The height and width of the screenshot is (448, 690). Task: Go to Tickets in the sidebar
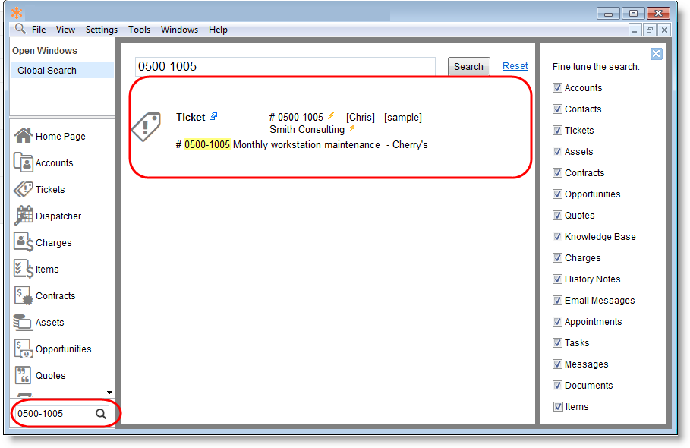click(x=24, y=189)
